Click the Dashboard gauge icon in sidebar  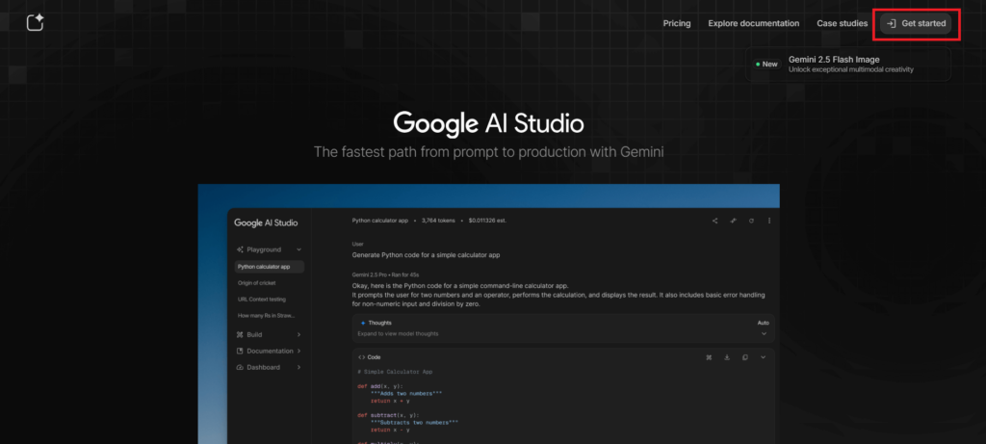coord(240,367)
